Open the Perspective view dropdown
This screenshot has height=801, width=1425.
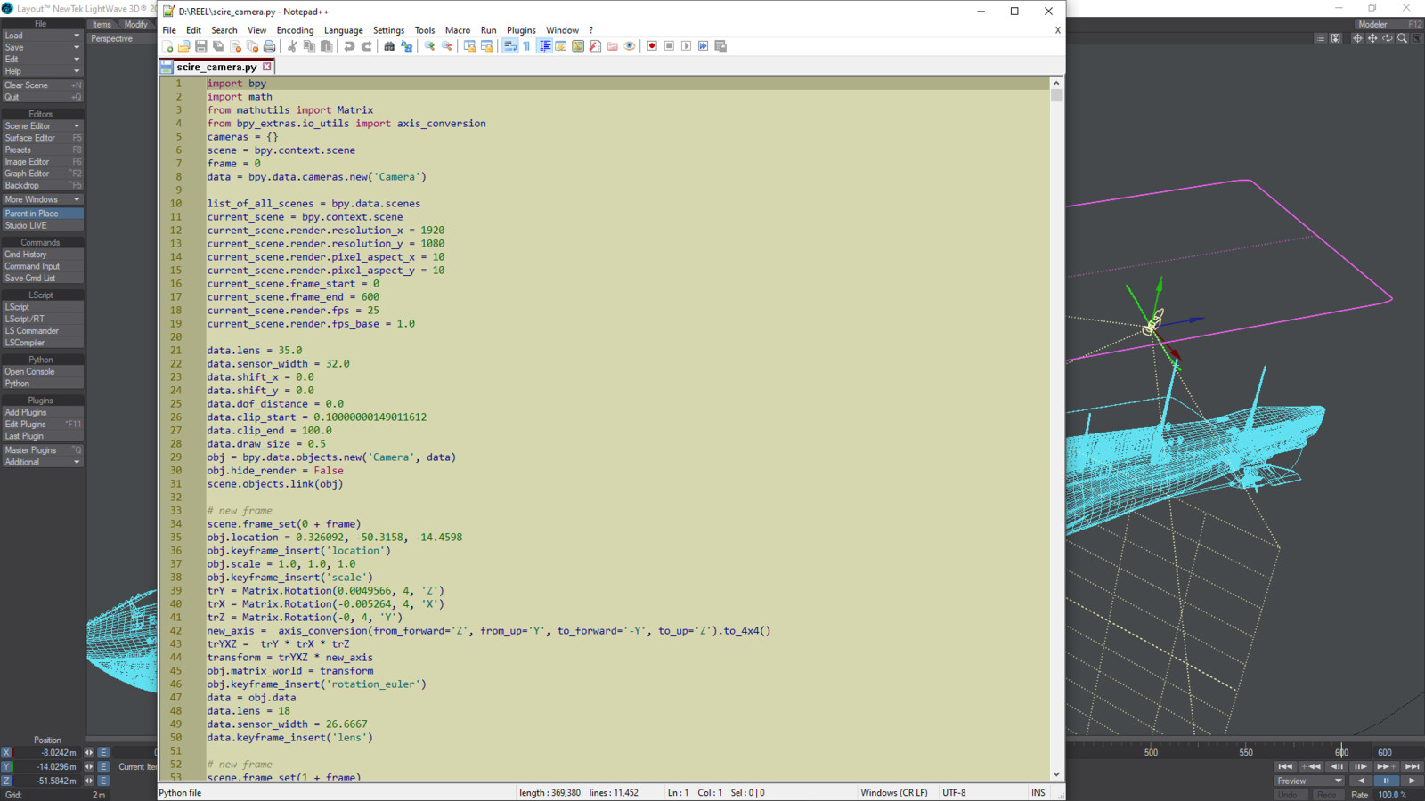[122, 38]
